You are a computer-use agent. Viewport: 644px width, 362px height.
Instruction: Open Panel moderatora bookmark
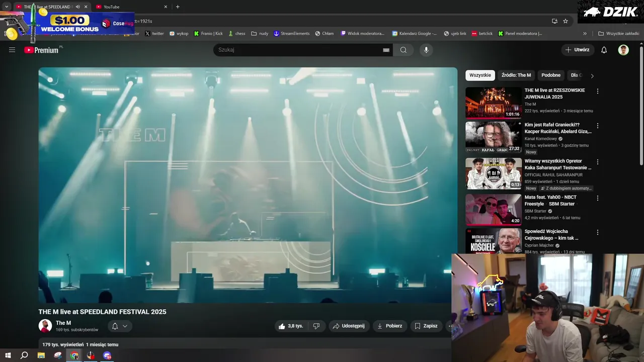(520, 34)
